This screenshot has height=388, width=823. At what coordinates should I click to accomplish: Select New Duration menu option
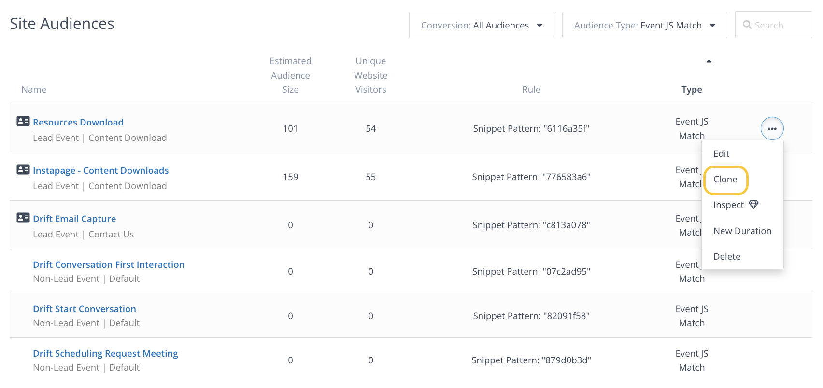pos(742,231)
